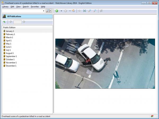This screenshot has width=159, height=119.
Task: Expand the Forward button history dropdown
Action: pos(70,11)
